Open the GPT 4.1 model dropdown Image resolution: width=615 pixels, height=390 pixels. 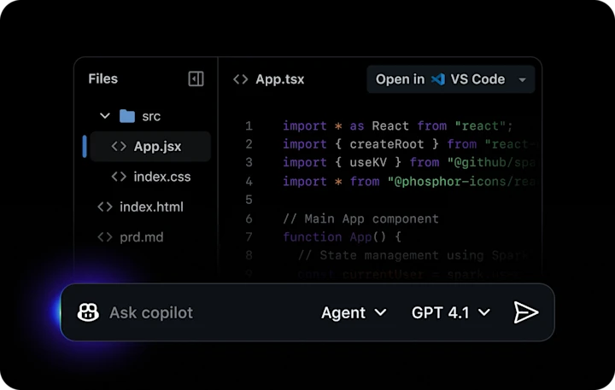tap(451, 312)
